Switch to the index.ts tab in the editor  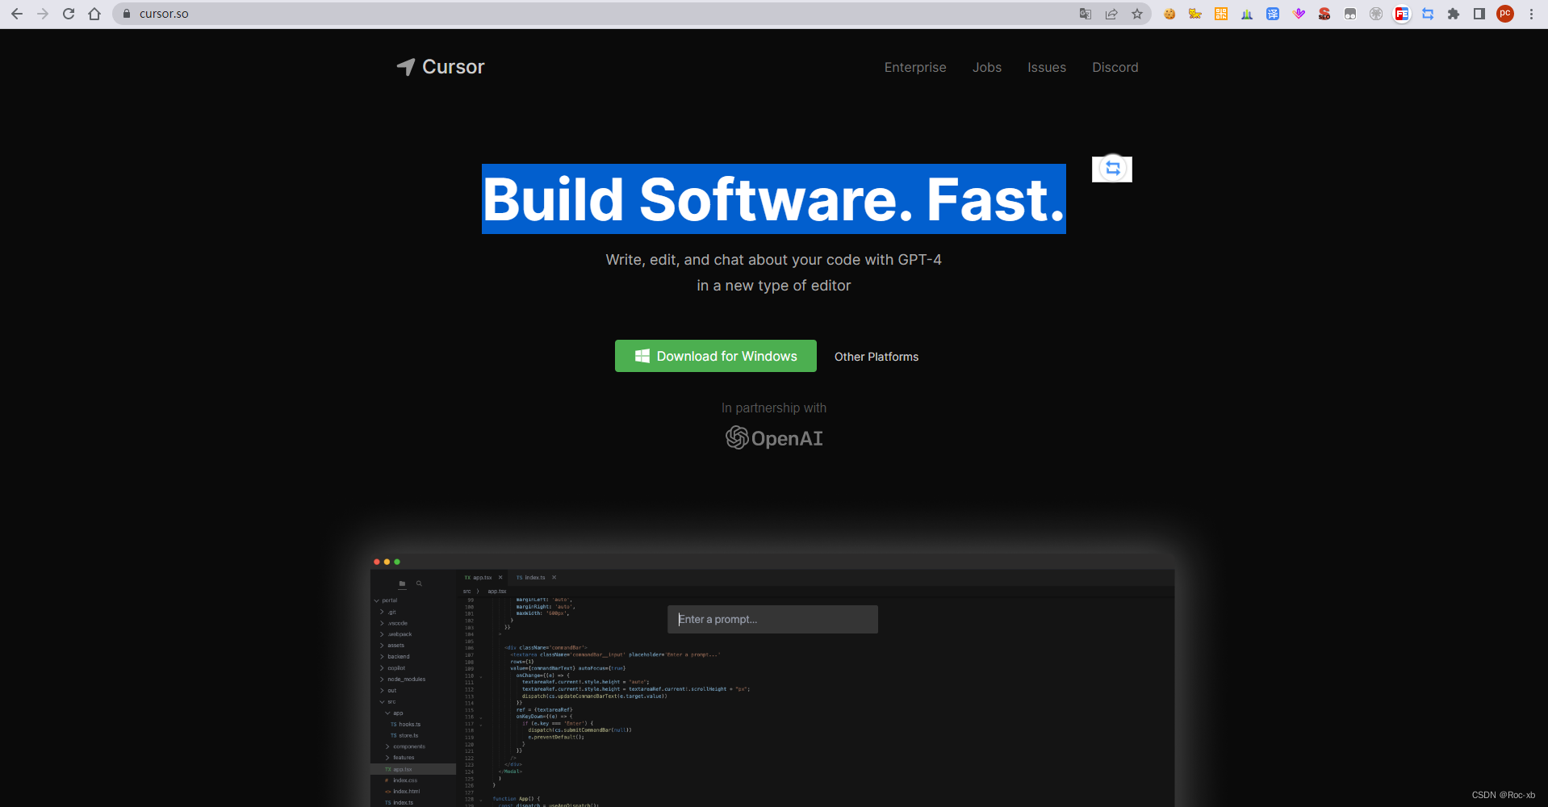click(x=534, y=577)
